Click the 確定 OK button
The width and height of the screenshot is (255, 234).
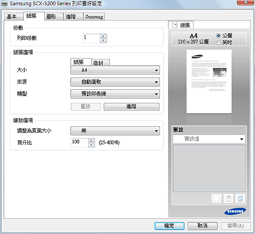(169, 226)
